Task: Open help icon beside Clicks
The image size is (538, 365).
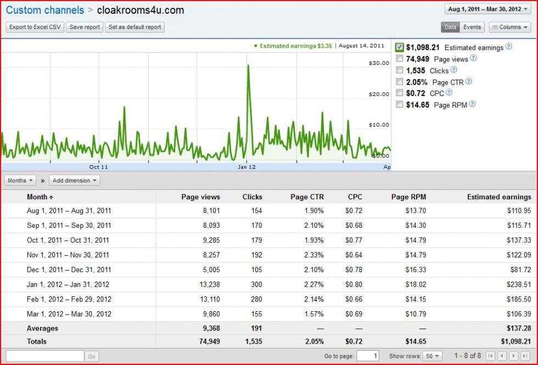Action: (453, 70)
